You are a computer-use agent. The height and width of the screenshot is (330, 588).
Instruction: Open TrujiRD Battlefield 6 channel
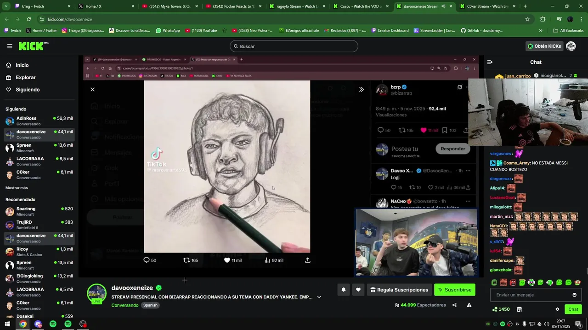(x=39, y=225)
